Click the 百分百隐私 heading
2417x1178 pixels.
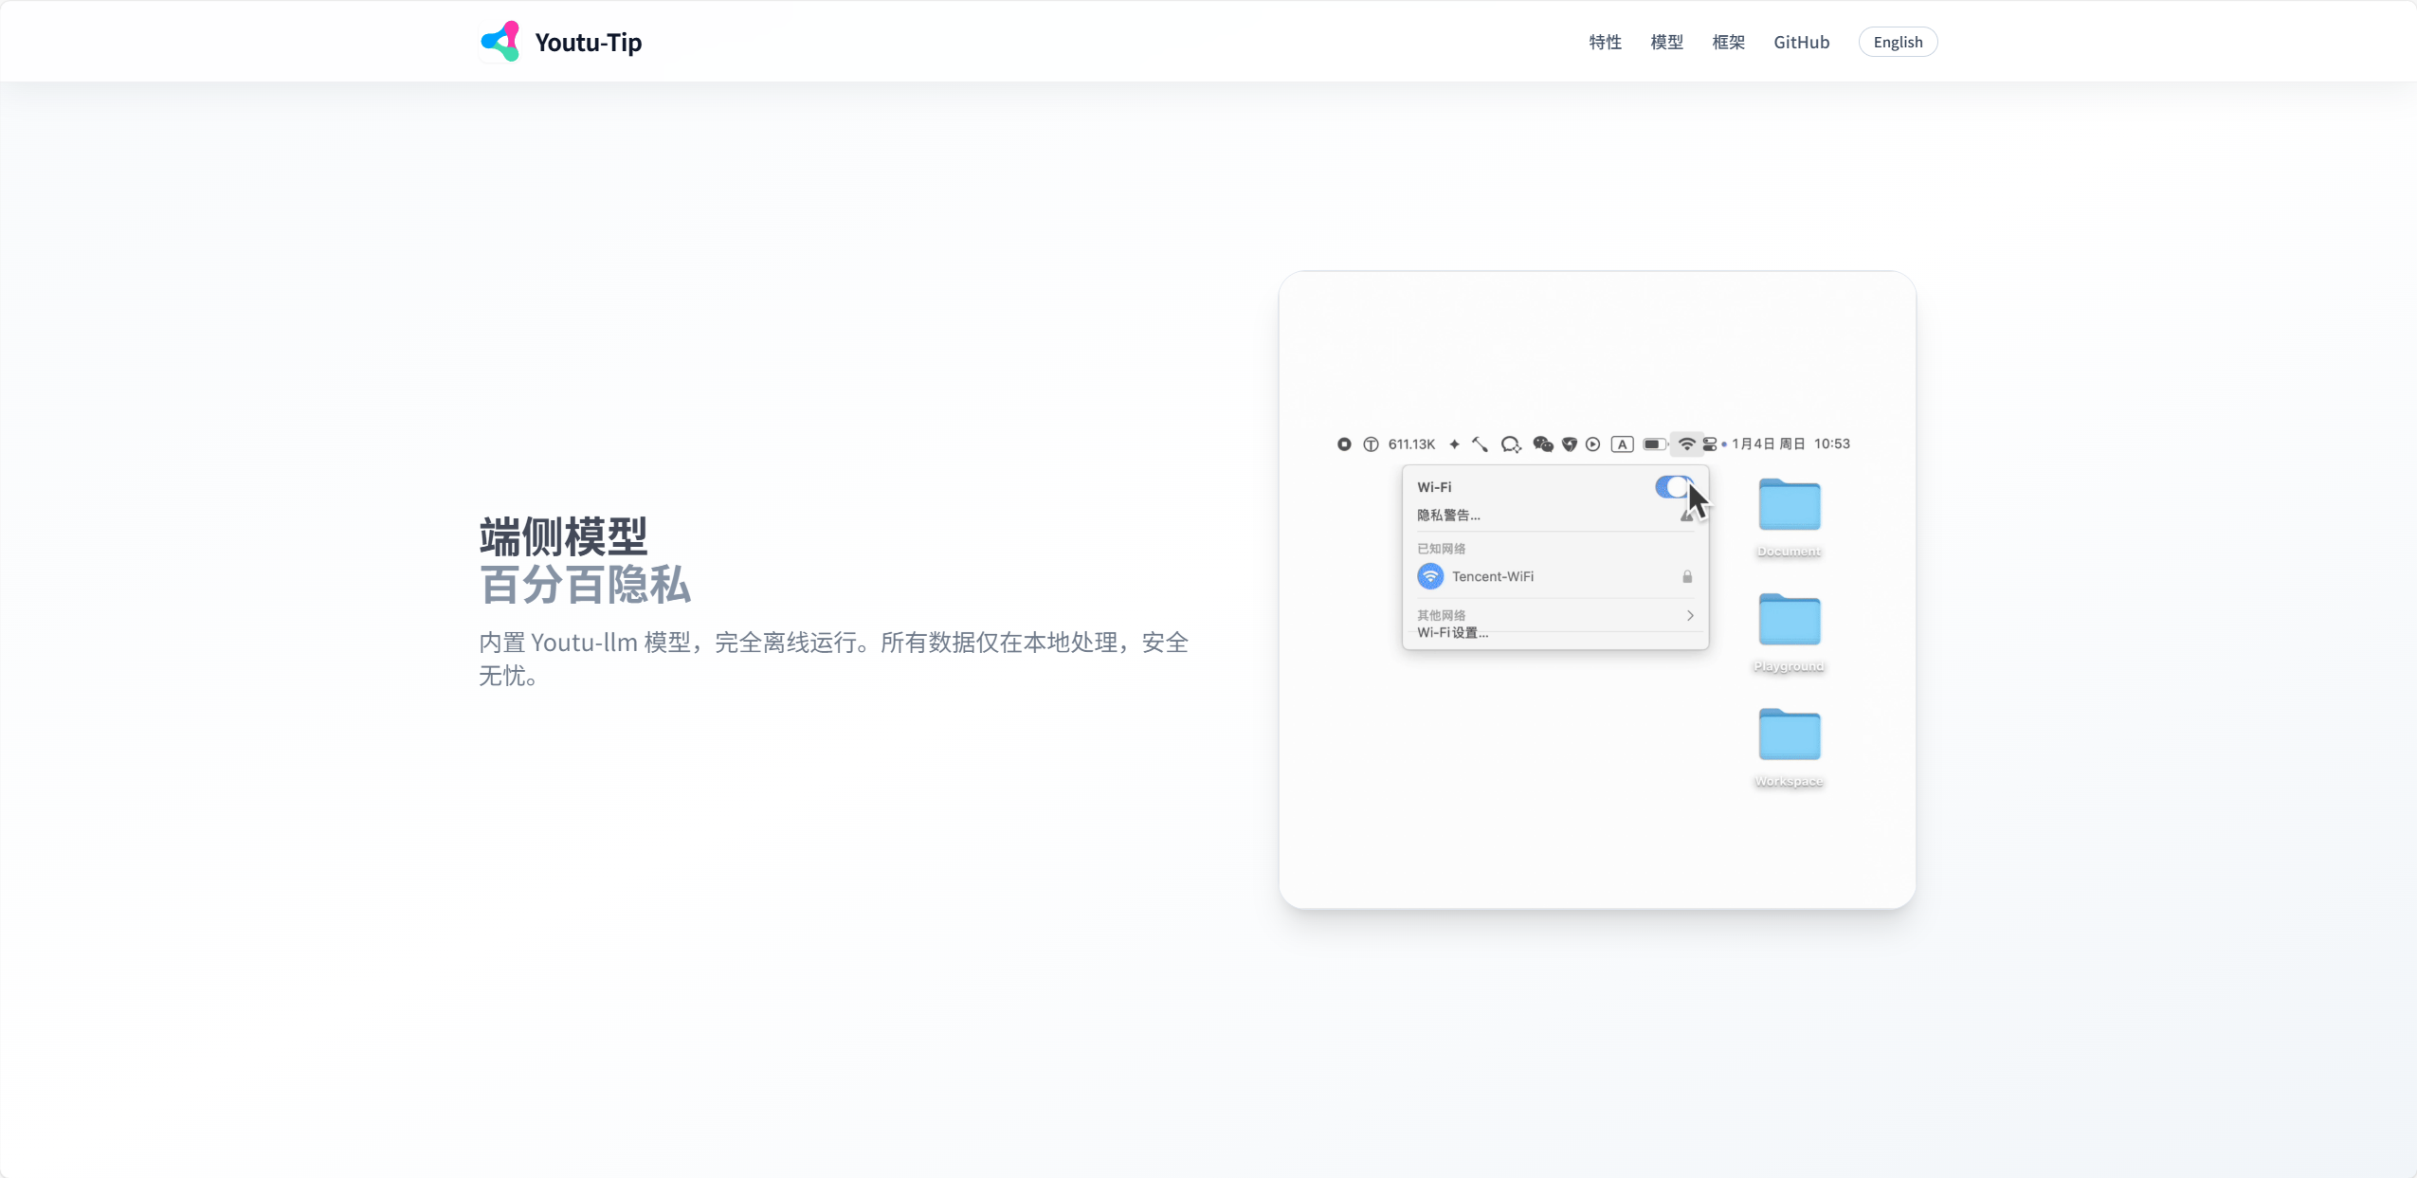tap(585, 585)
